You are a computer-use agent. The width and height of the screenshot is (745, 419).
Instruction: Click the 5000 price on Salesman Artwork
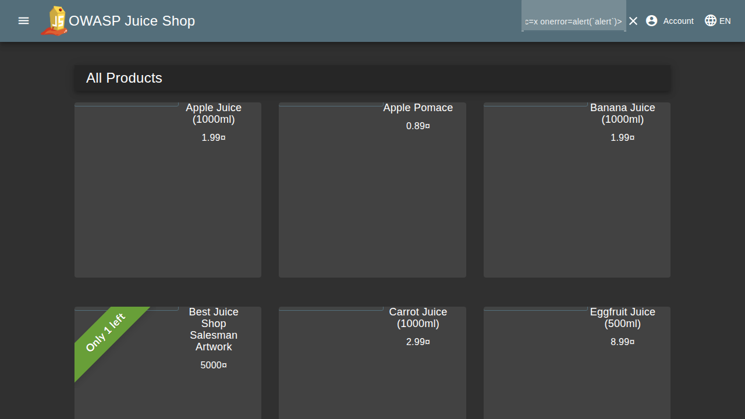pyautogui.click(x=214, y=365)
